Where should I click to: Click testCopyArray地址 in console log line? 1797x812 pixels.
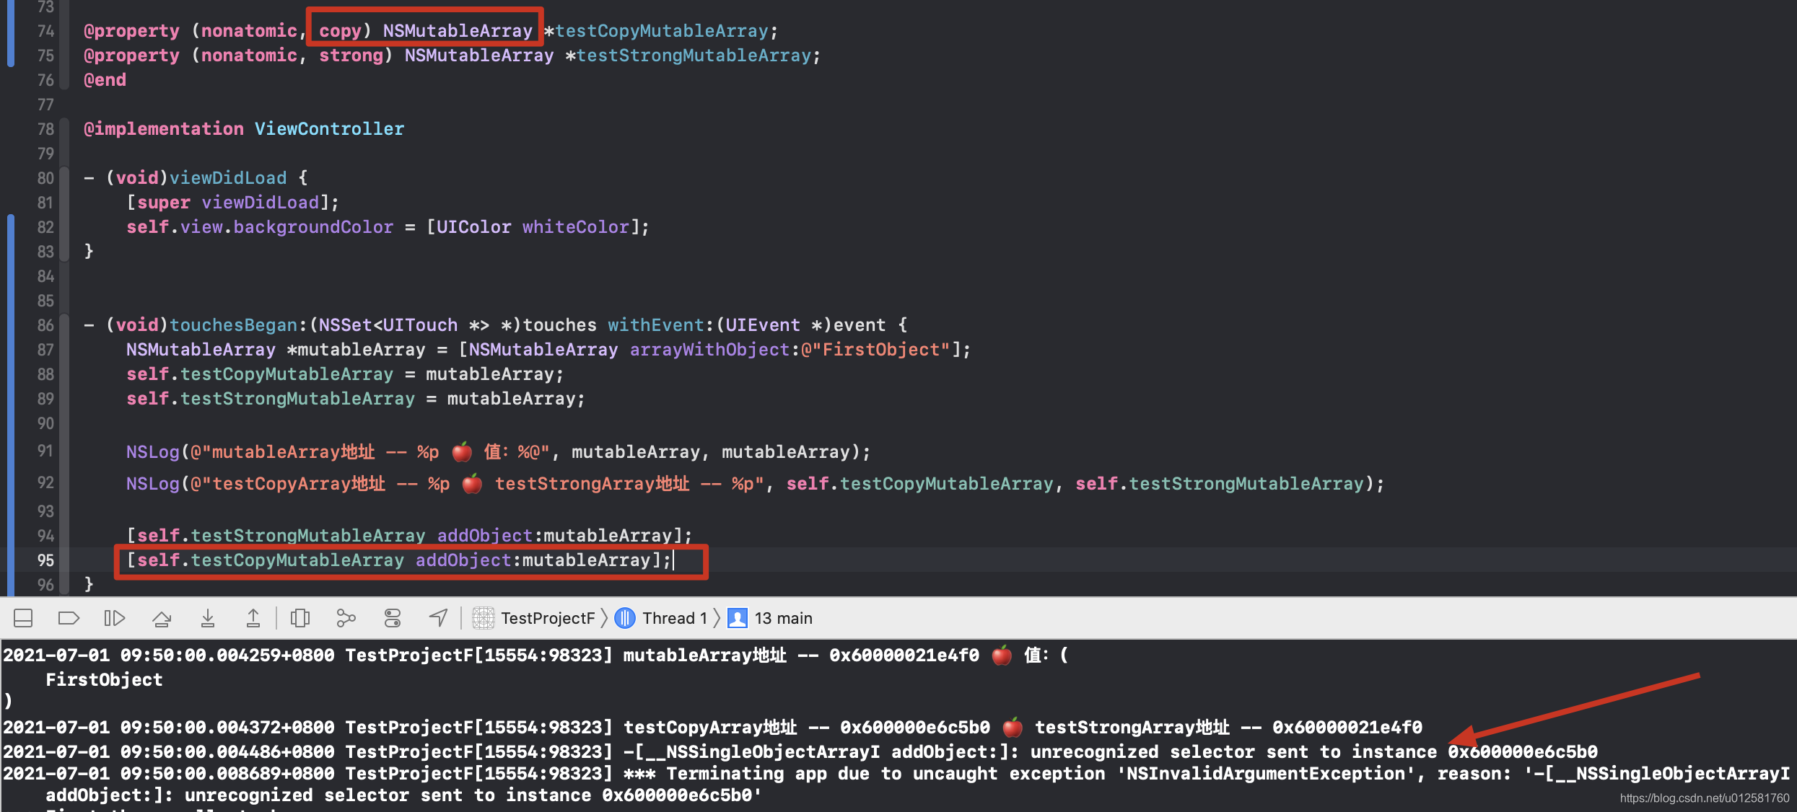711,728
